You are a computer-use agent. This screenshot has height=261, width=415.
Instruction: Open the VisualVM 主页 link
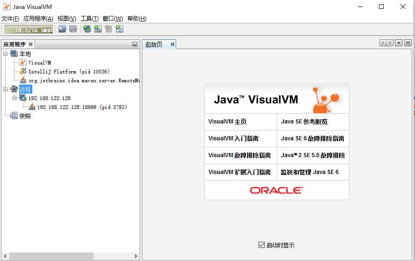[227, 122]
